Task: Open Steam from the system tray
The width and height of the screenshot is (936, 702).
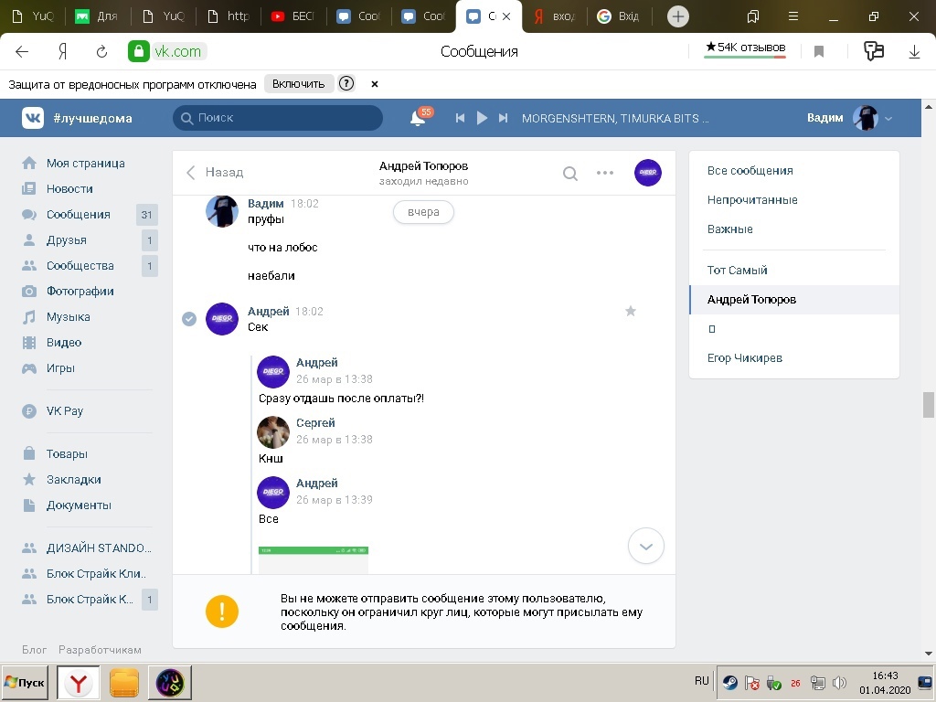Action: pos(729,682)
